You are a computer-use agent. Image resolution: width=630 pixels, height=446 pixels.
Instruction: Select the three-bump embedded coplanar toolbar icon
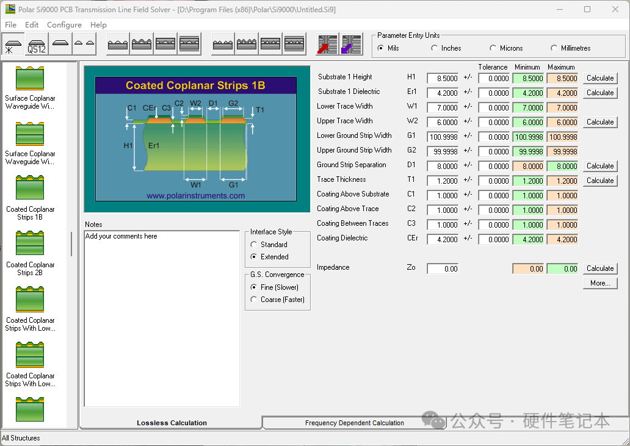[165, 44]
